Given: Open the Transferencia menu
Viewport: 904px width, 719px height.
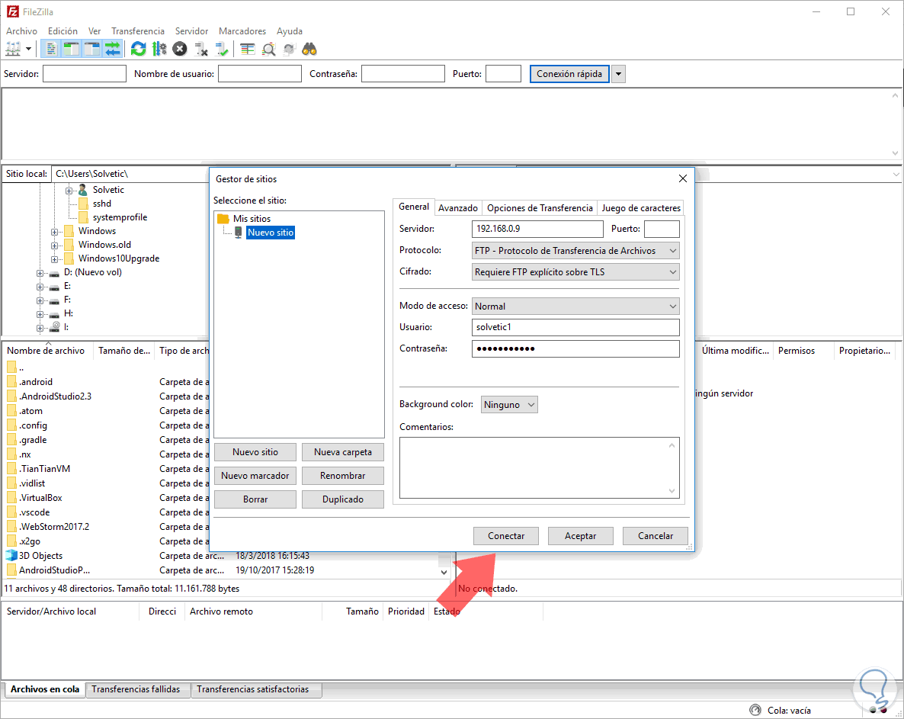Looking at the screenshot, I should point(137,31).
